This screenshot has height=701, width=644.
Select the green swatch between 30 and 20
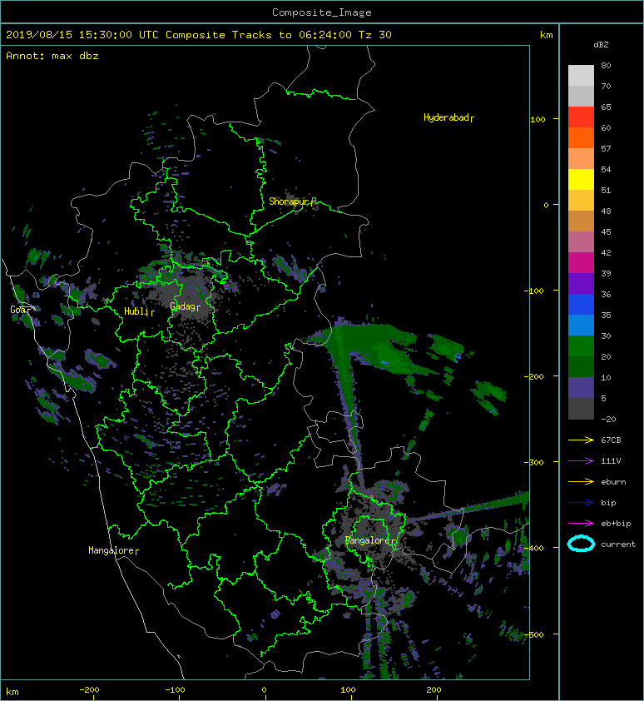pos(581,346)
